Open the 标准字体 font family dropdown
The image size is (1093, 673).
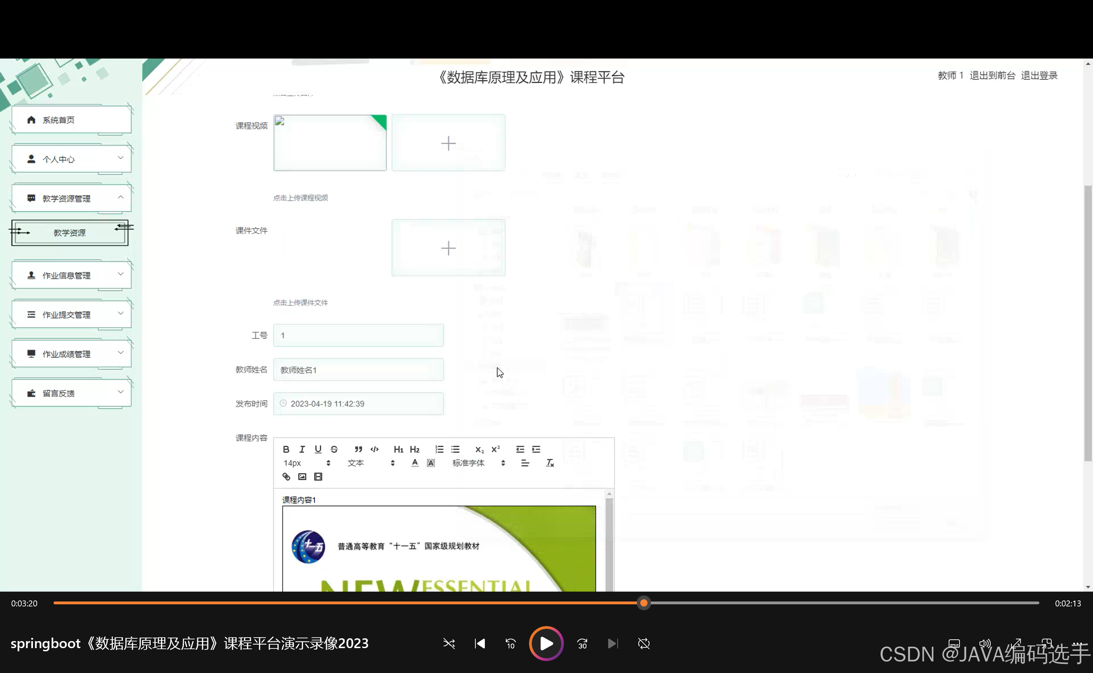coord(479,463)
